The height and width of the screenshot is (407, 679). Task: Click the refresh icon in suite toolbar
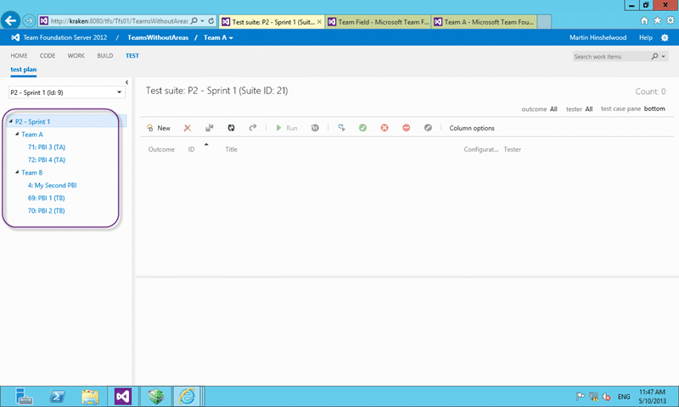coord(231,127)
